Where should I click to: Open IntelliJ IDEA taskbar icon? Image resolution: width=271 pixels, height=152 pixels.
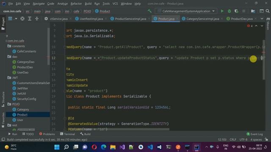196,147
